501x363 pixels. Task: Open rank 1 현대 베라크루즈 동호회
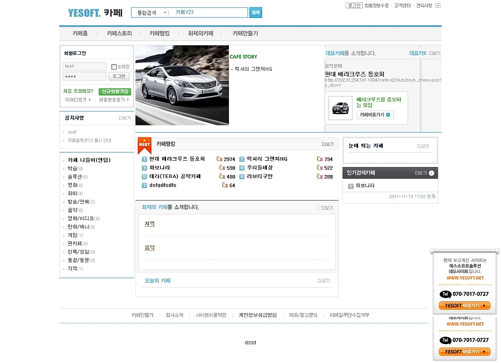coord(177,159)
